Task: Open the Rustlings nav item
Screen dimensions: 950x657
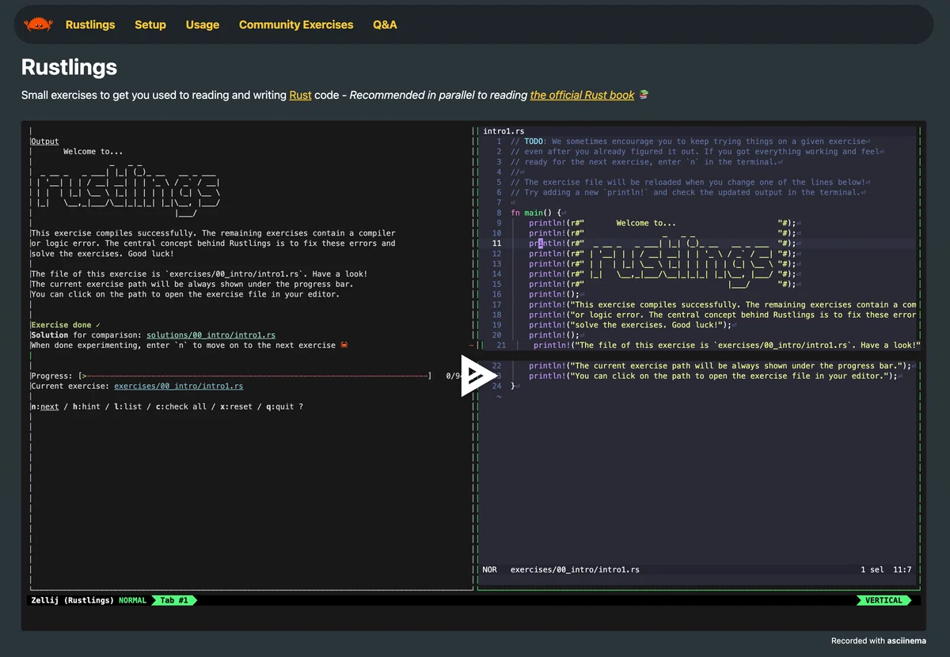Action: [x=90, y=25]
